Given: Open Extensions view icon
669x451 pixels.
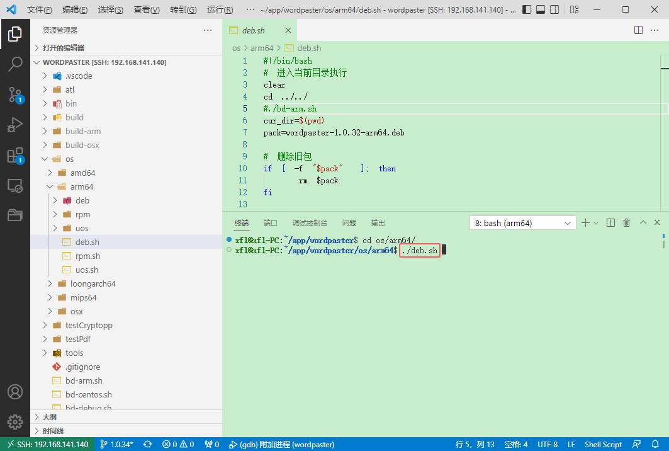Looking at the screenshot, I should (15, 156).
